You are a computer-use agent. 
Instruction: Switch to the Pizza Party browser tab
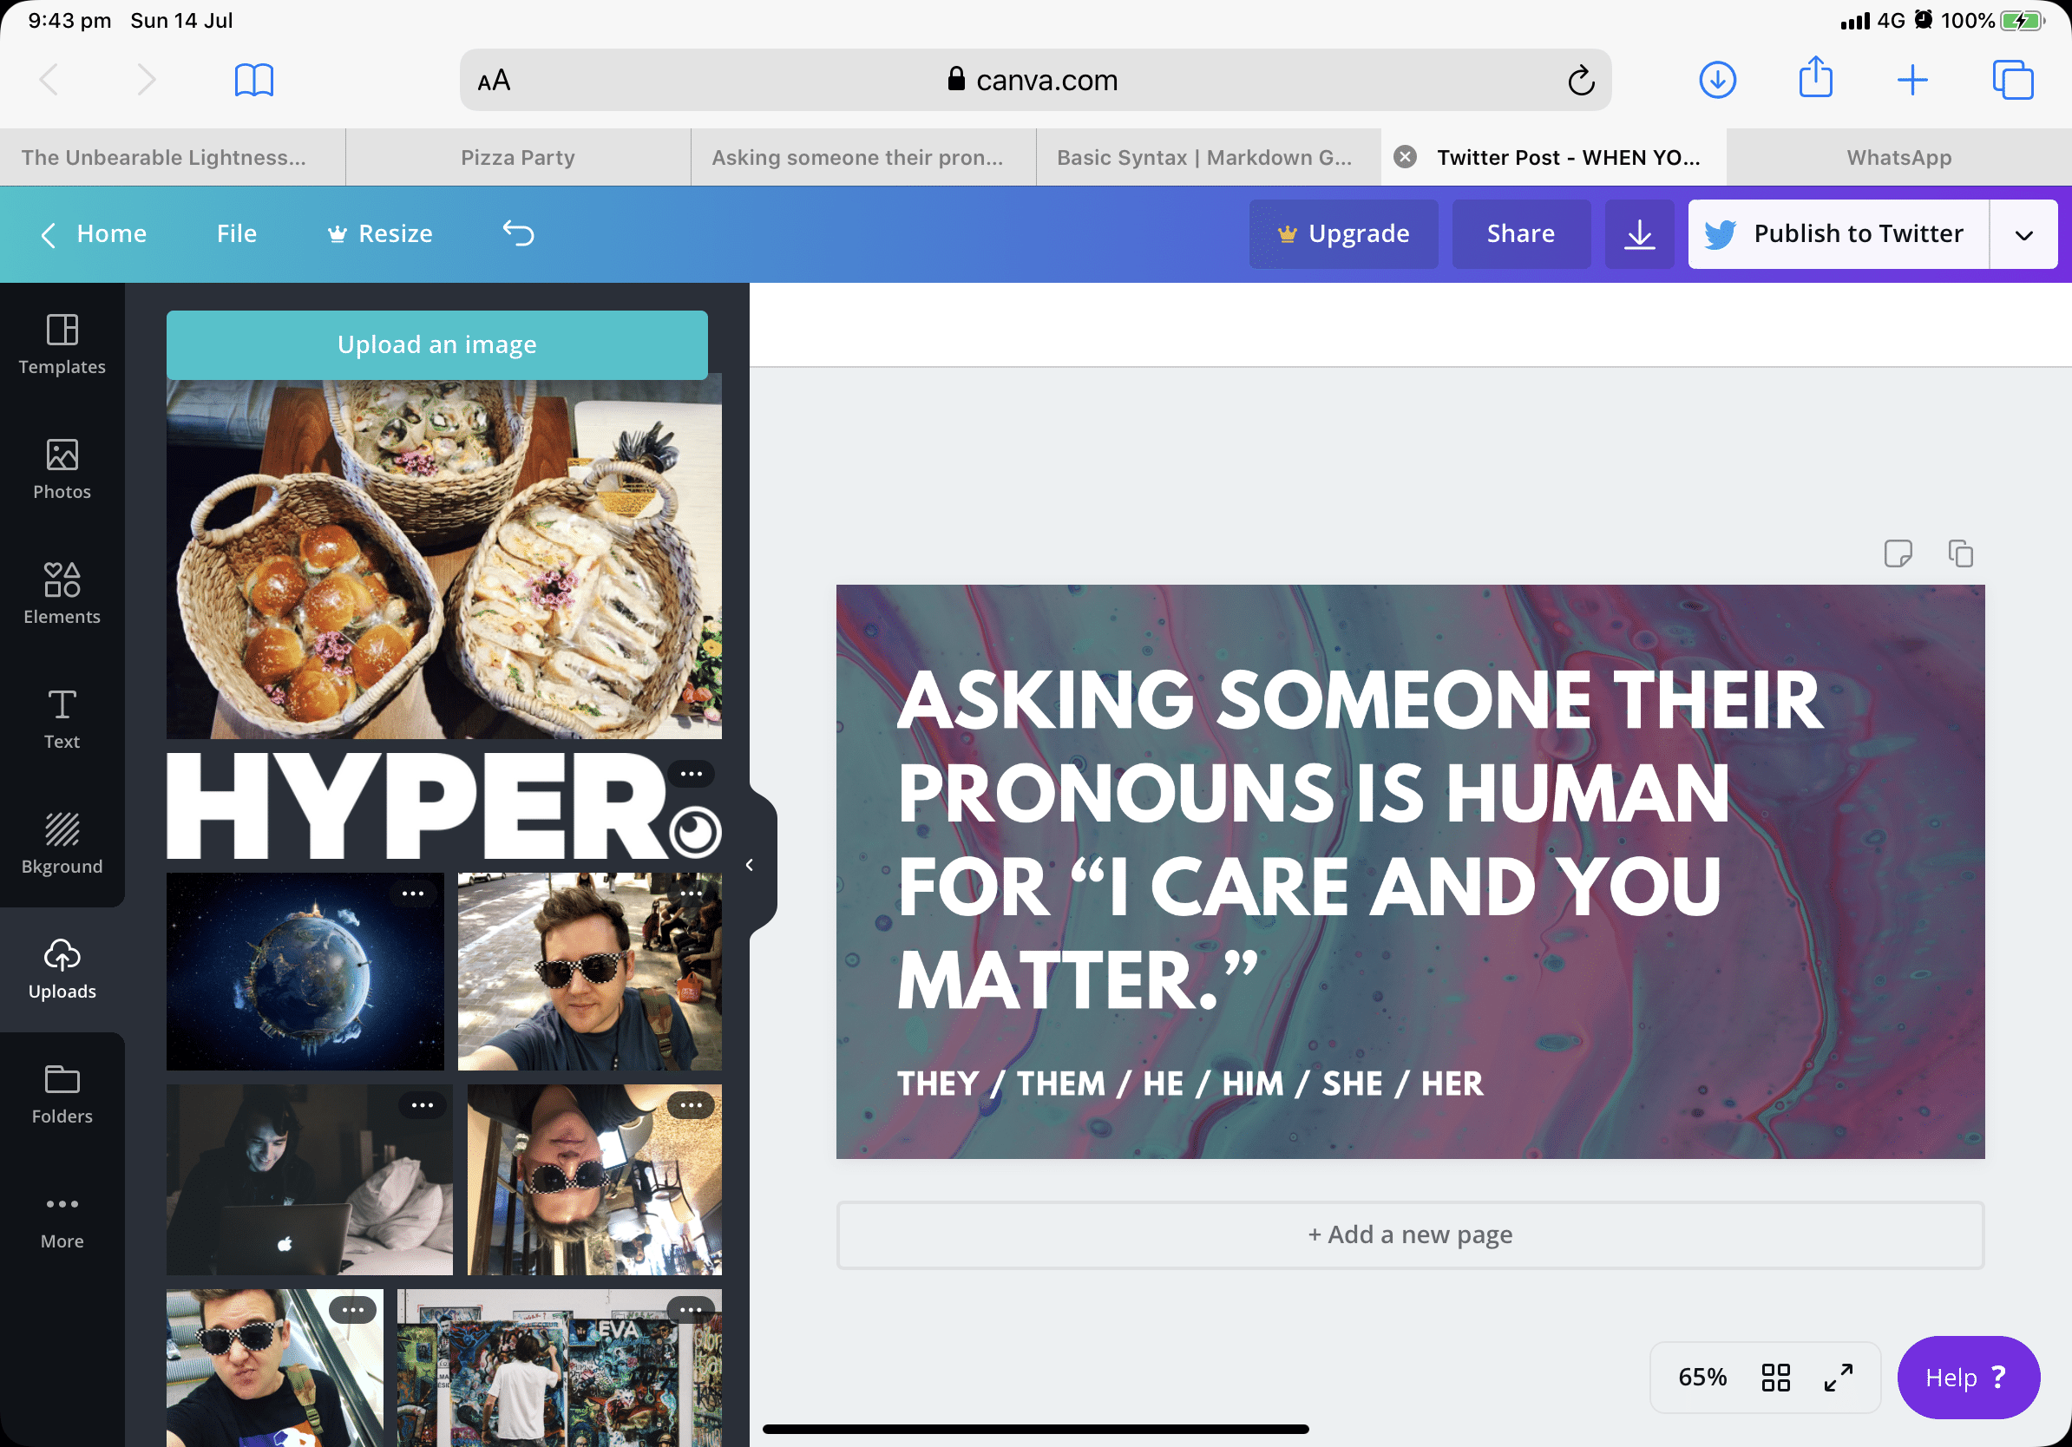point(517,157)
